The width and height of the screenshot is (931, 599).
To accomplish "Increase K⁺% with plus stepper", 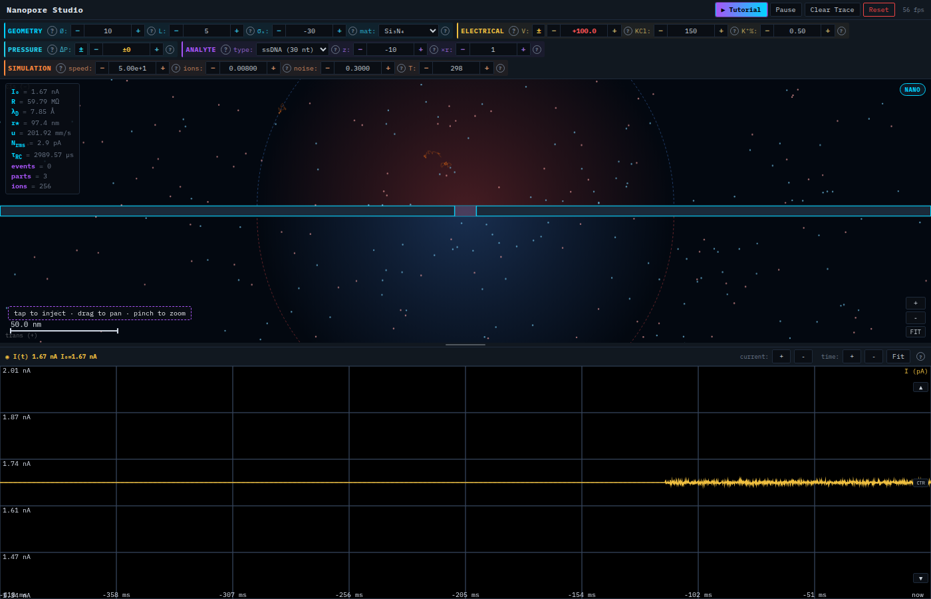I will coord(827,31).
